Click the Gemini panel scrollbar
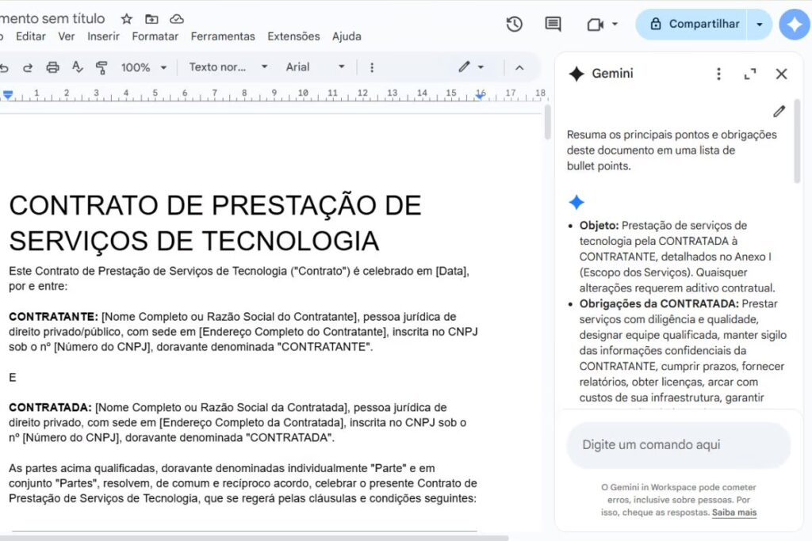 (797, 143)
